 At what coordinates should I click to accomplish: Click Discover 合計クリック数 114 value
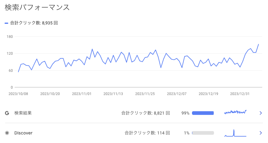(x=147, y=133)
